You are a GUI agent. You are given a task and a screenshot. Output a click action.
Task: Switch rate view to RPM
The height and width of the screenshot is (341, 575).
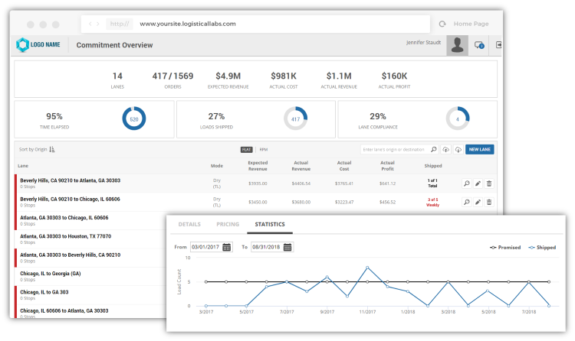(x=263, y=150)
